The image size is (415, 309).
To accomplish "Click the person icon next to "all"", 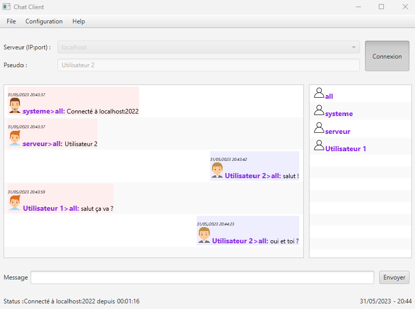I will pos(319,93).
